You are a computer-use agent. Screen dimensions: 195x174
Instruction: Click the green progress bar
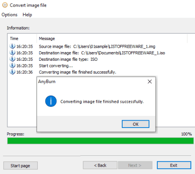tap(101, 141)
